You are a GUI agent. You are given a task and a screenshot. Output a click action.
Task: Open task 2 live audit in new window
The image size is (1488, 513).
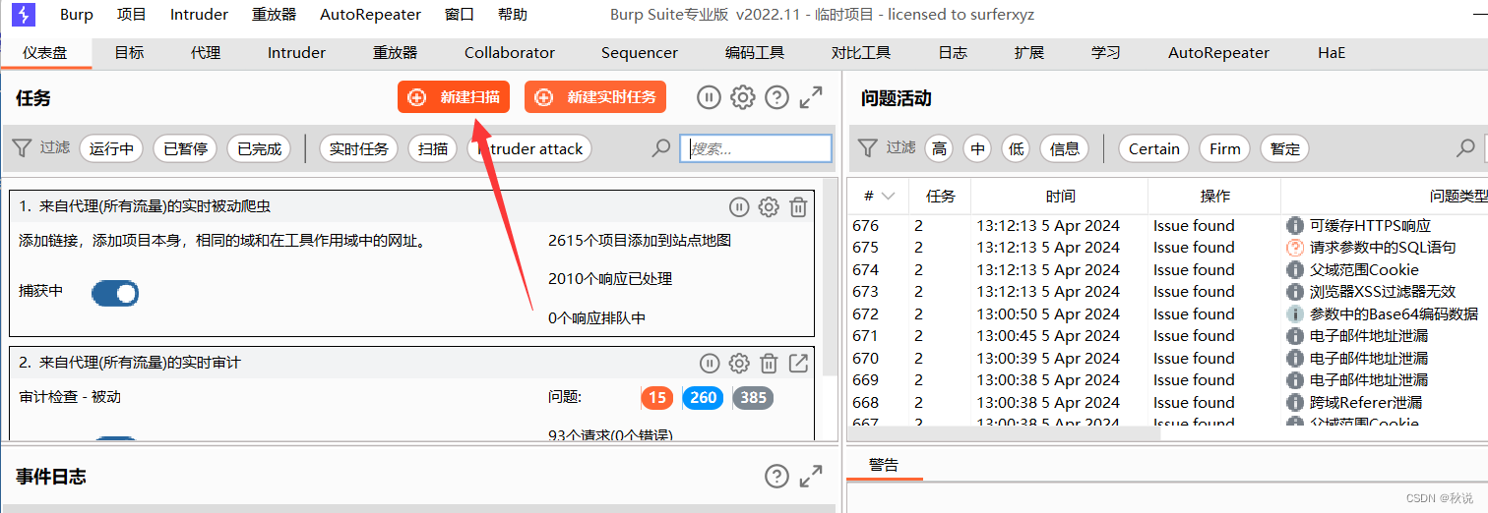tap(799, 364)
